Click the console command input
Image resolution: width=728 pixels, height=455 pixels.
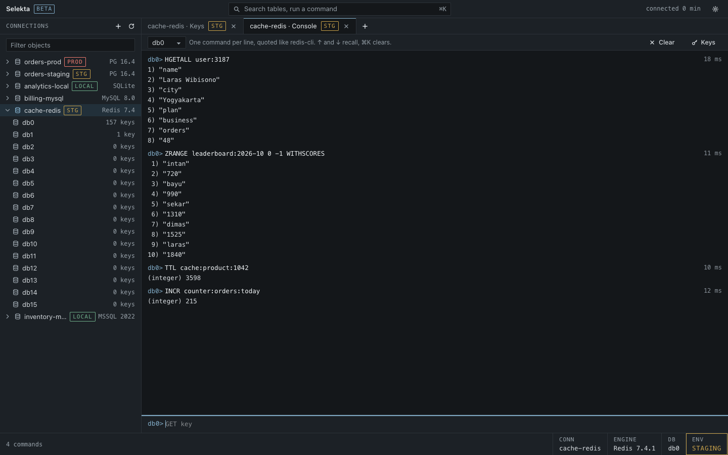(x=435, y=424)
